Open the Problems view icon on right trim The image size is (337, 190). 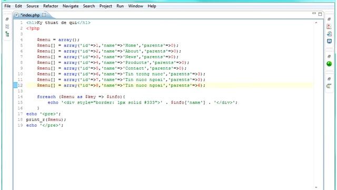(329, 26)
